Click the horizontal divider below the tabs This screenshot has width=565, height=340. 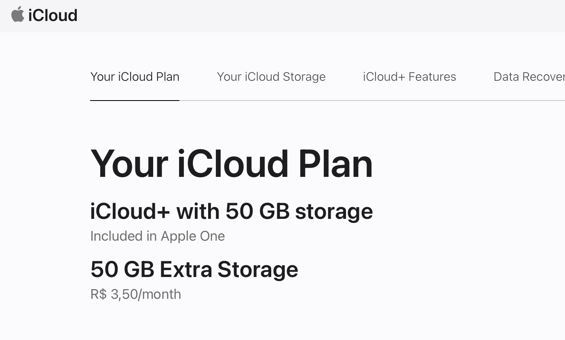point(364,101)
